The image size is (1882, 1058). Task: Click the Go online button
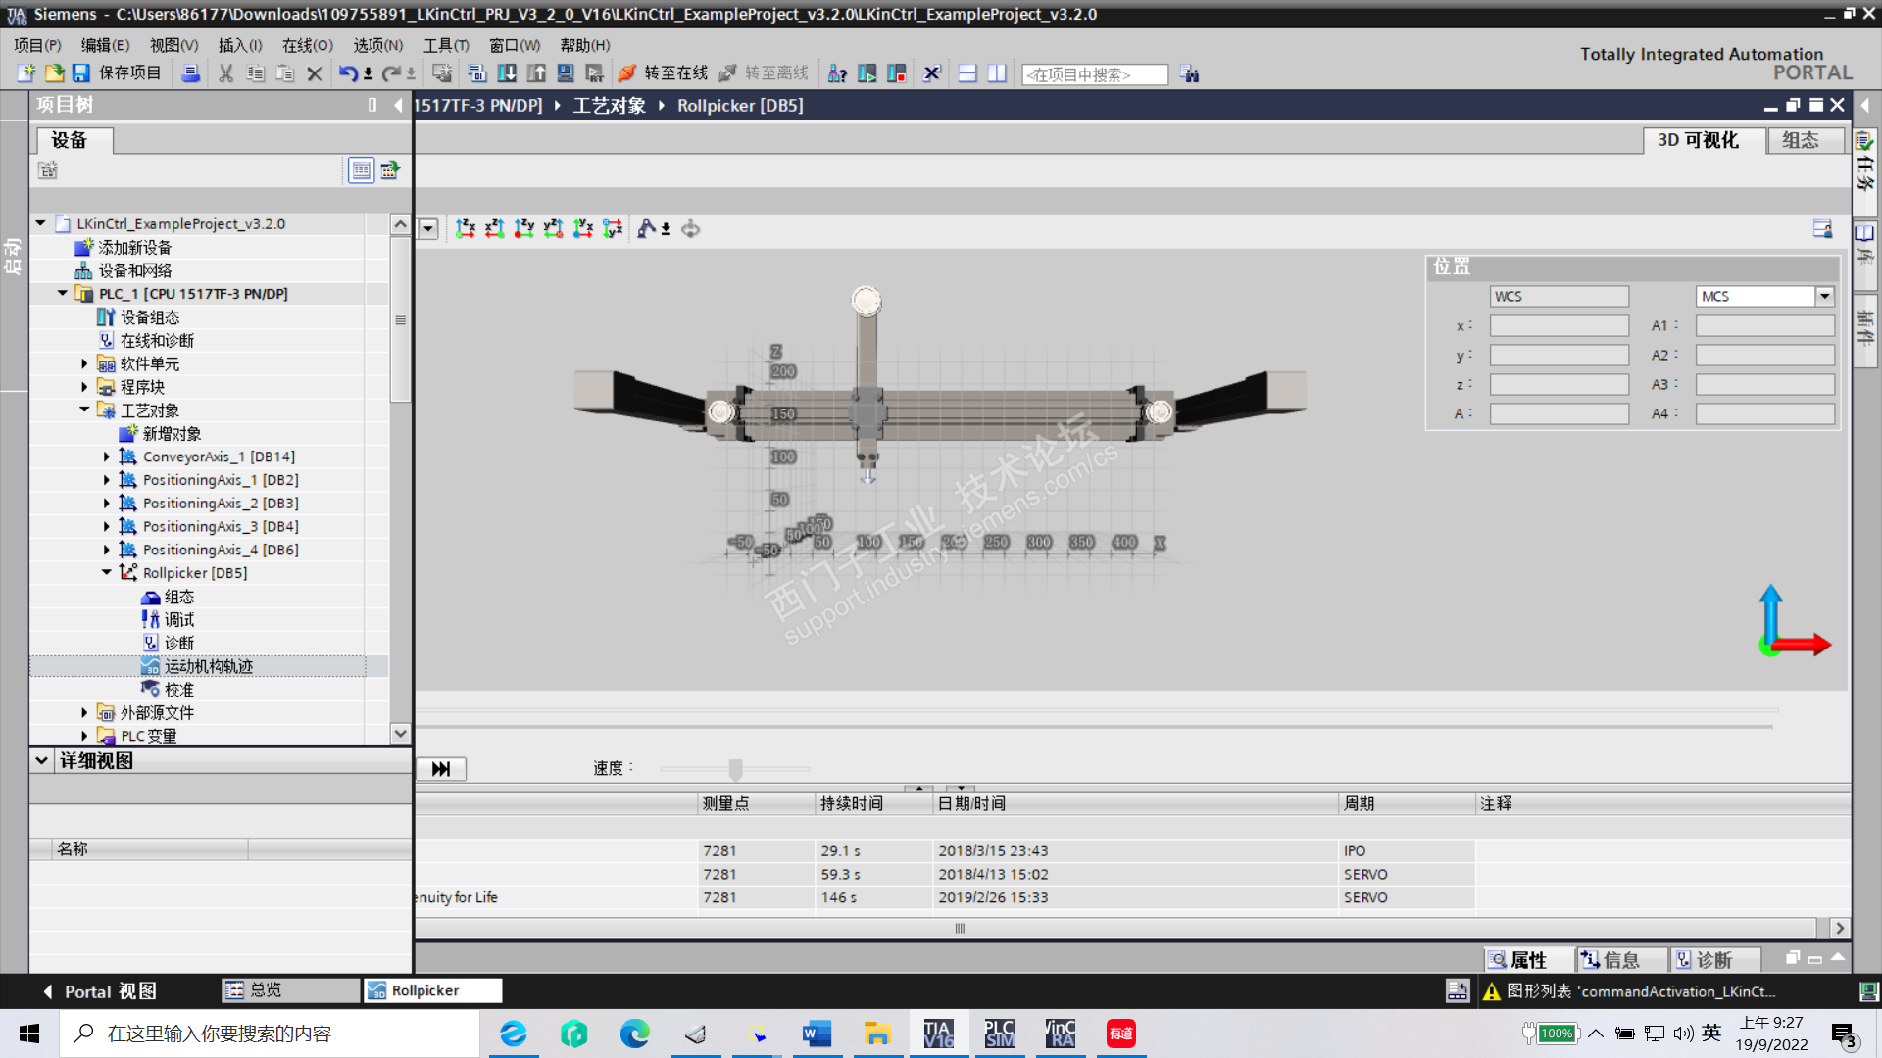(663, 73)
